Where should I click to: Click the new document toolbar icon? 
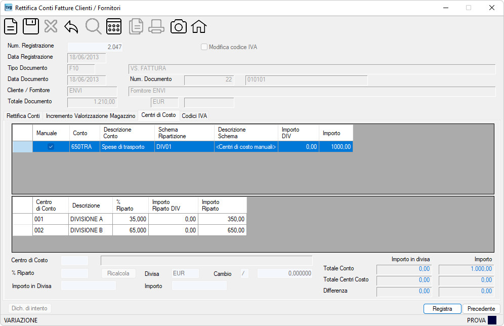pos(11,26)
